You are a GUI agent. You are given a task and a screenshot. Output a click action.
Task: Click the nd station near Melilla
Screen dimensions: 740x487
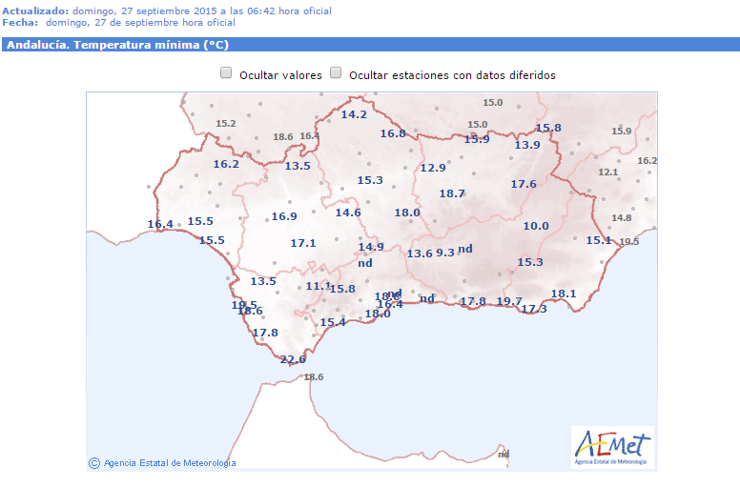click(x=504, y=455)
